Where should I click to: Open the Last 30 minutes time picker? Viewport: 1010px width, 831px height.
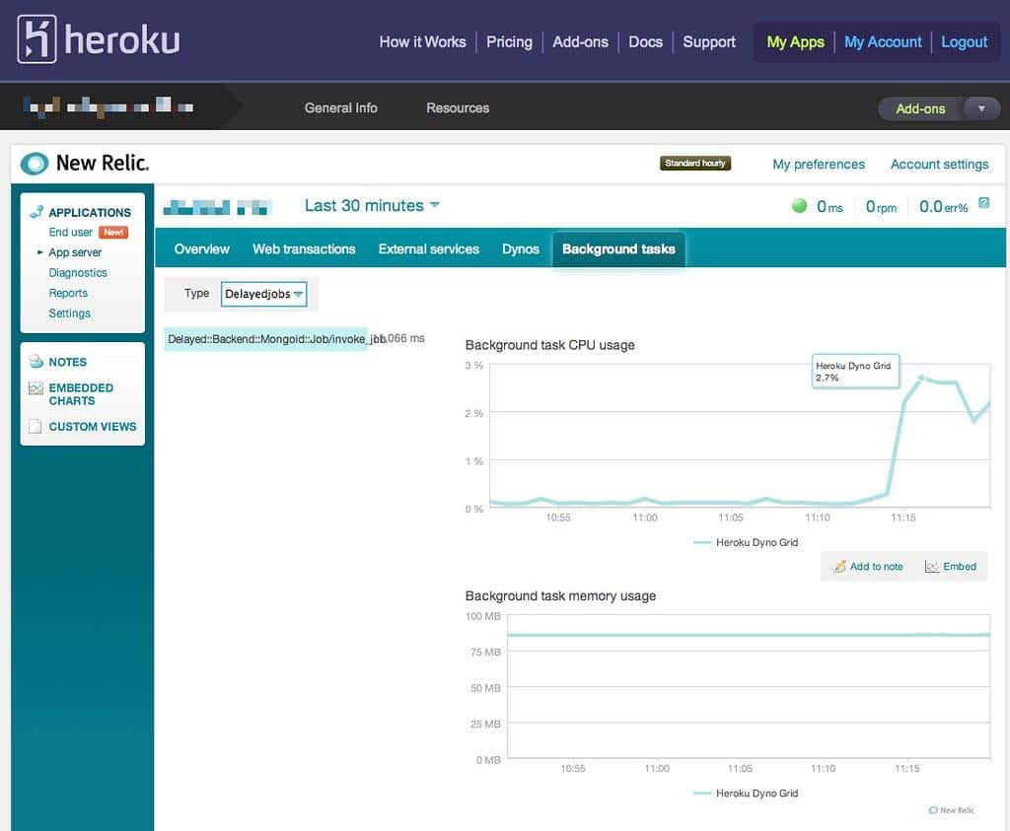tap(372, 205)
